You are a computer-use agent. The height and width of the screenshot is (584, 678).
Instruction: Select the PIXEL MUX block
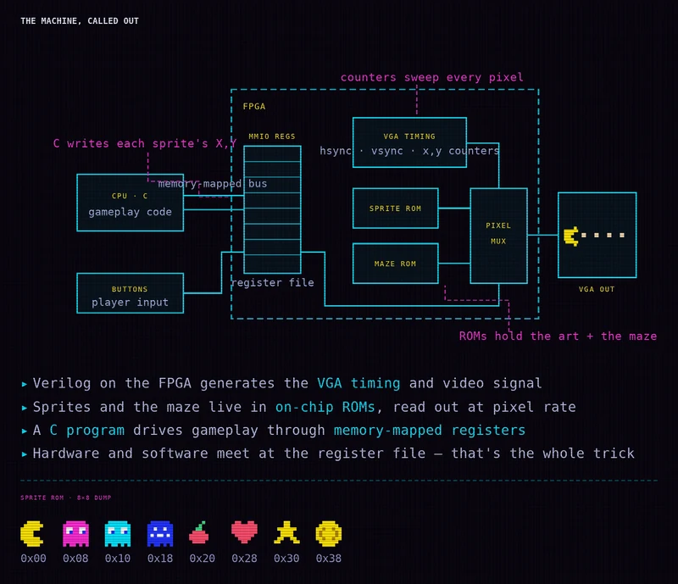pos(498,236)
